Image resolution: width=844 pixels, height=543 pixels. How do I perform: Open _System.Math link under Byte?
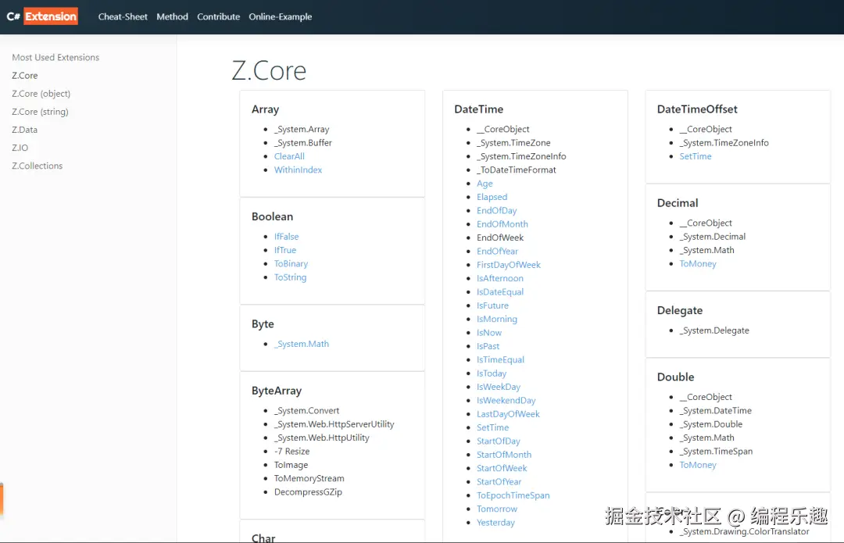coord(302,344)
